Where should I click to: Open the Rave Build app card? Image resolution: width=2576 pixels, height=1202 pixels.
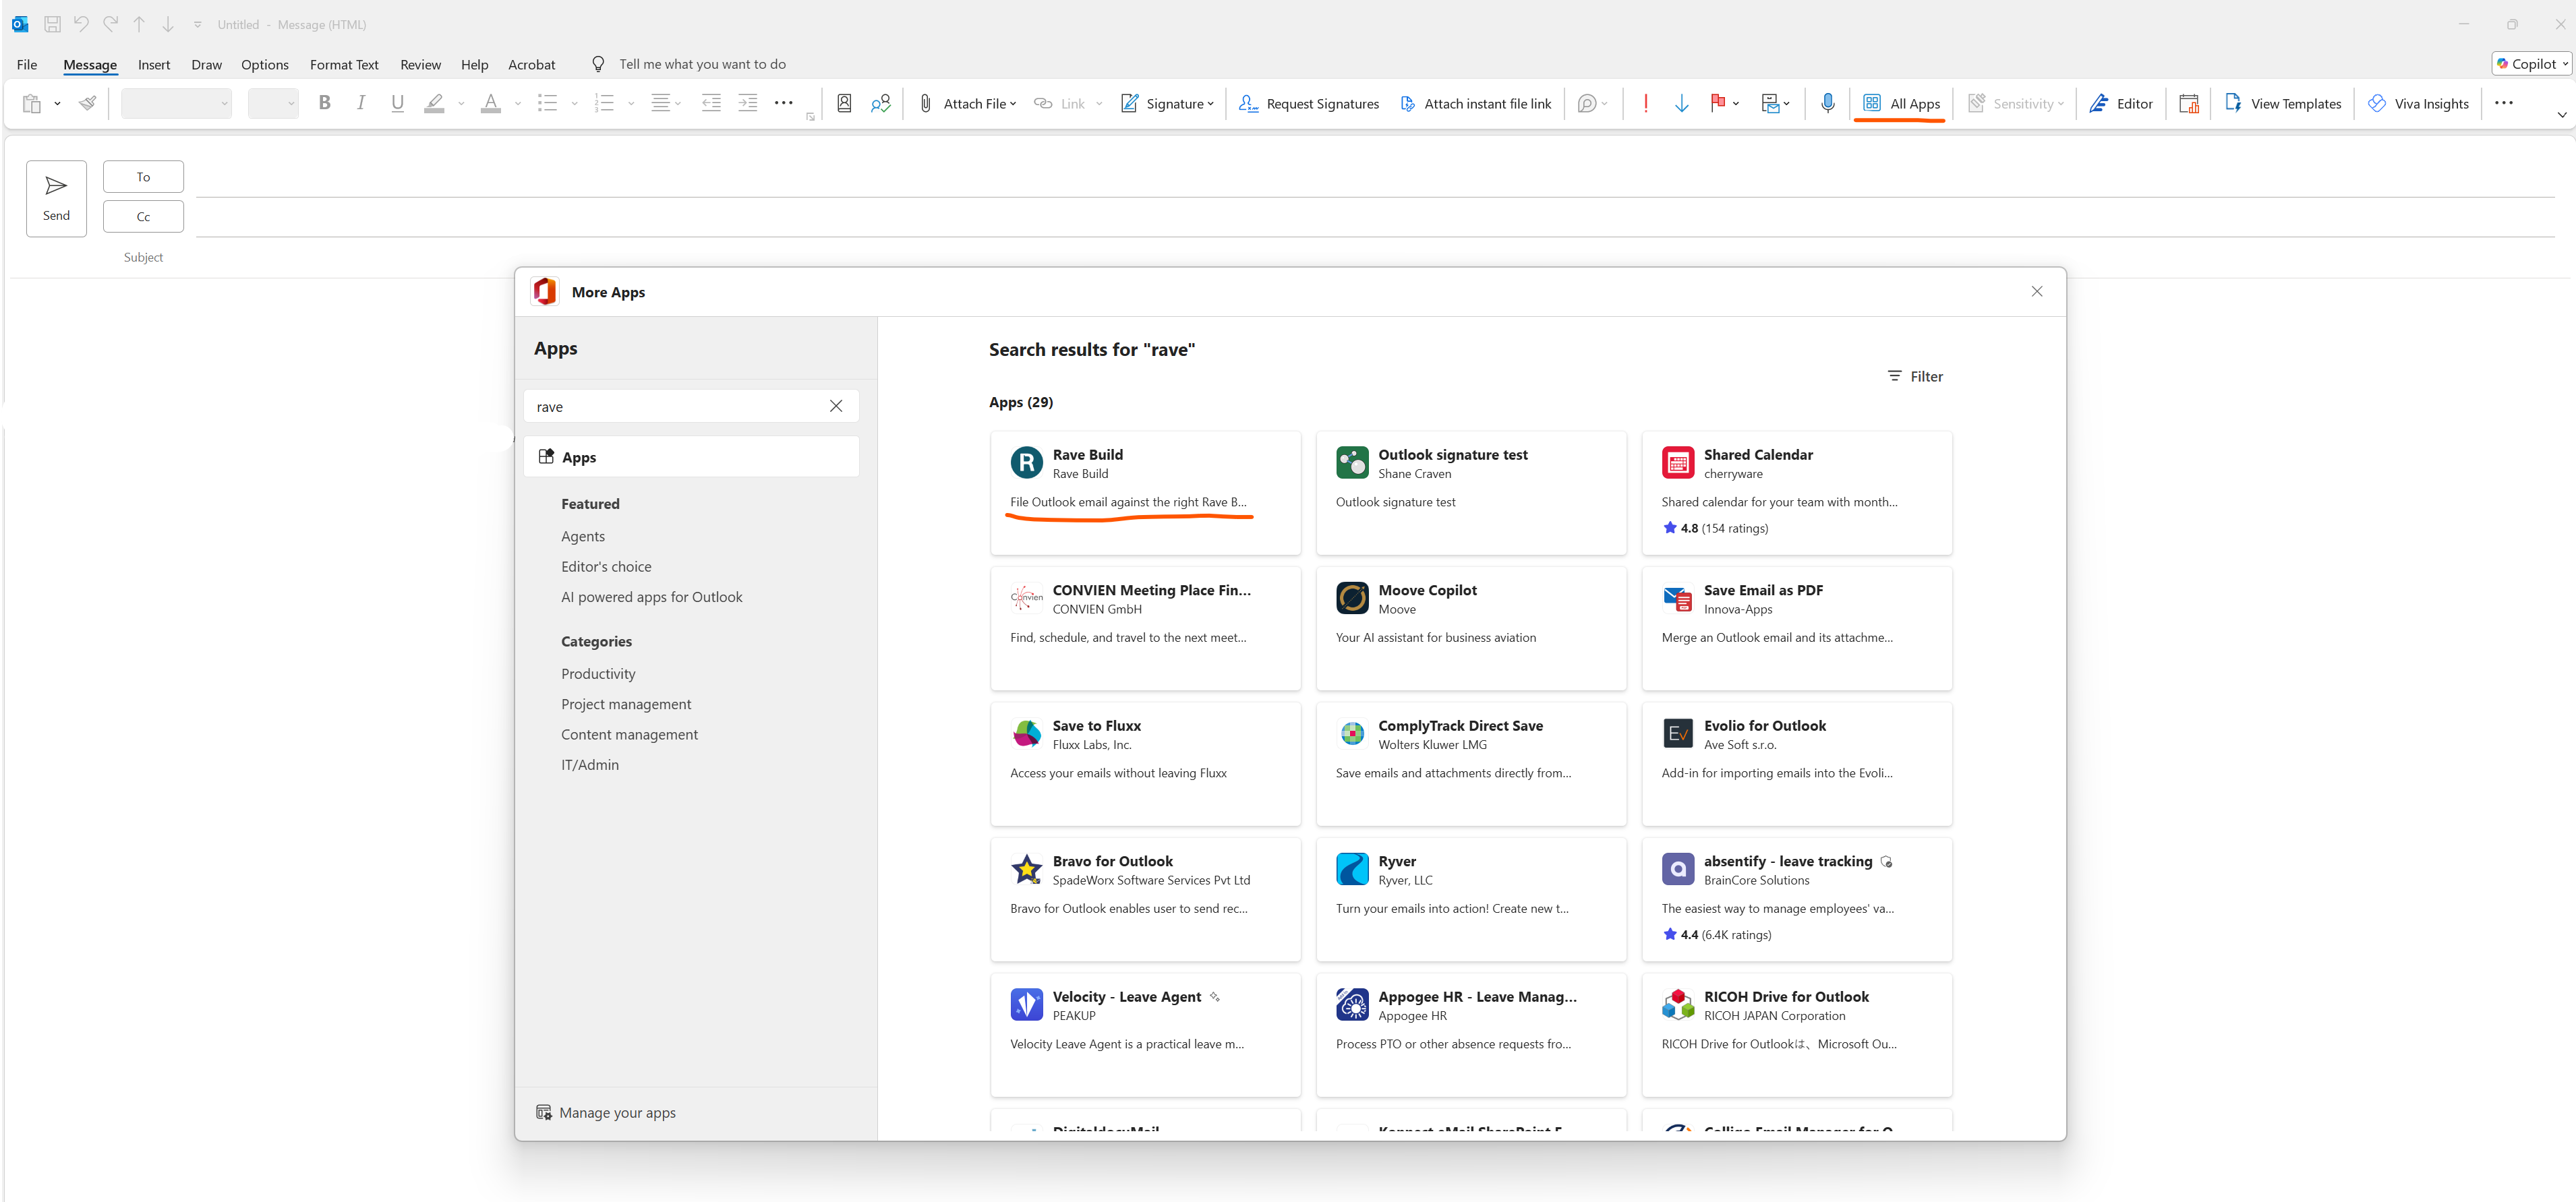1146,493
